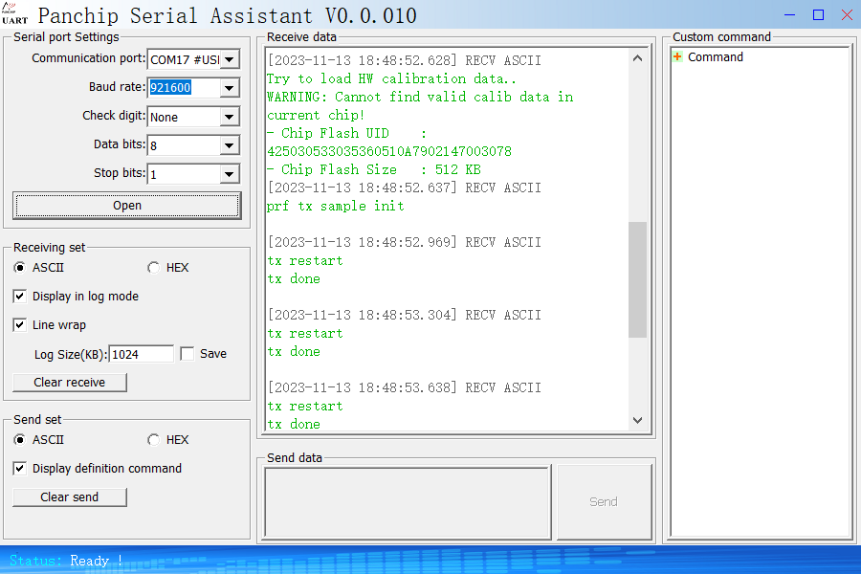
Task: Click the Clear send button
Action: (x=70, y=497)
